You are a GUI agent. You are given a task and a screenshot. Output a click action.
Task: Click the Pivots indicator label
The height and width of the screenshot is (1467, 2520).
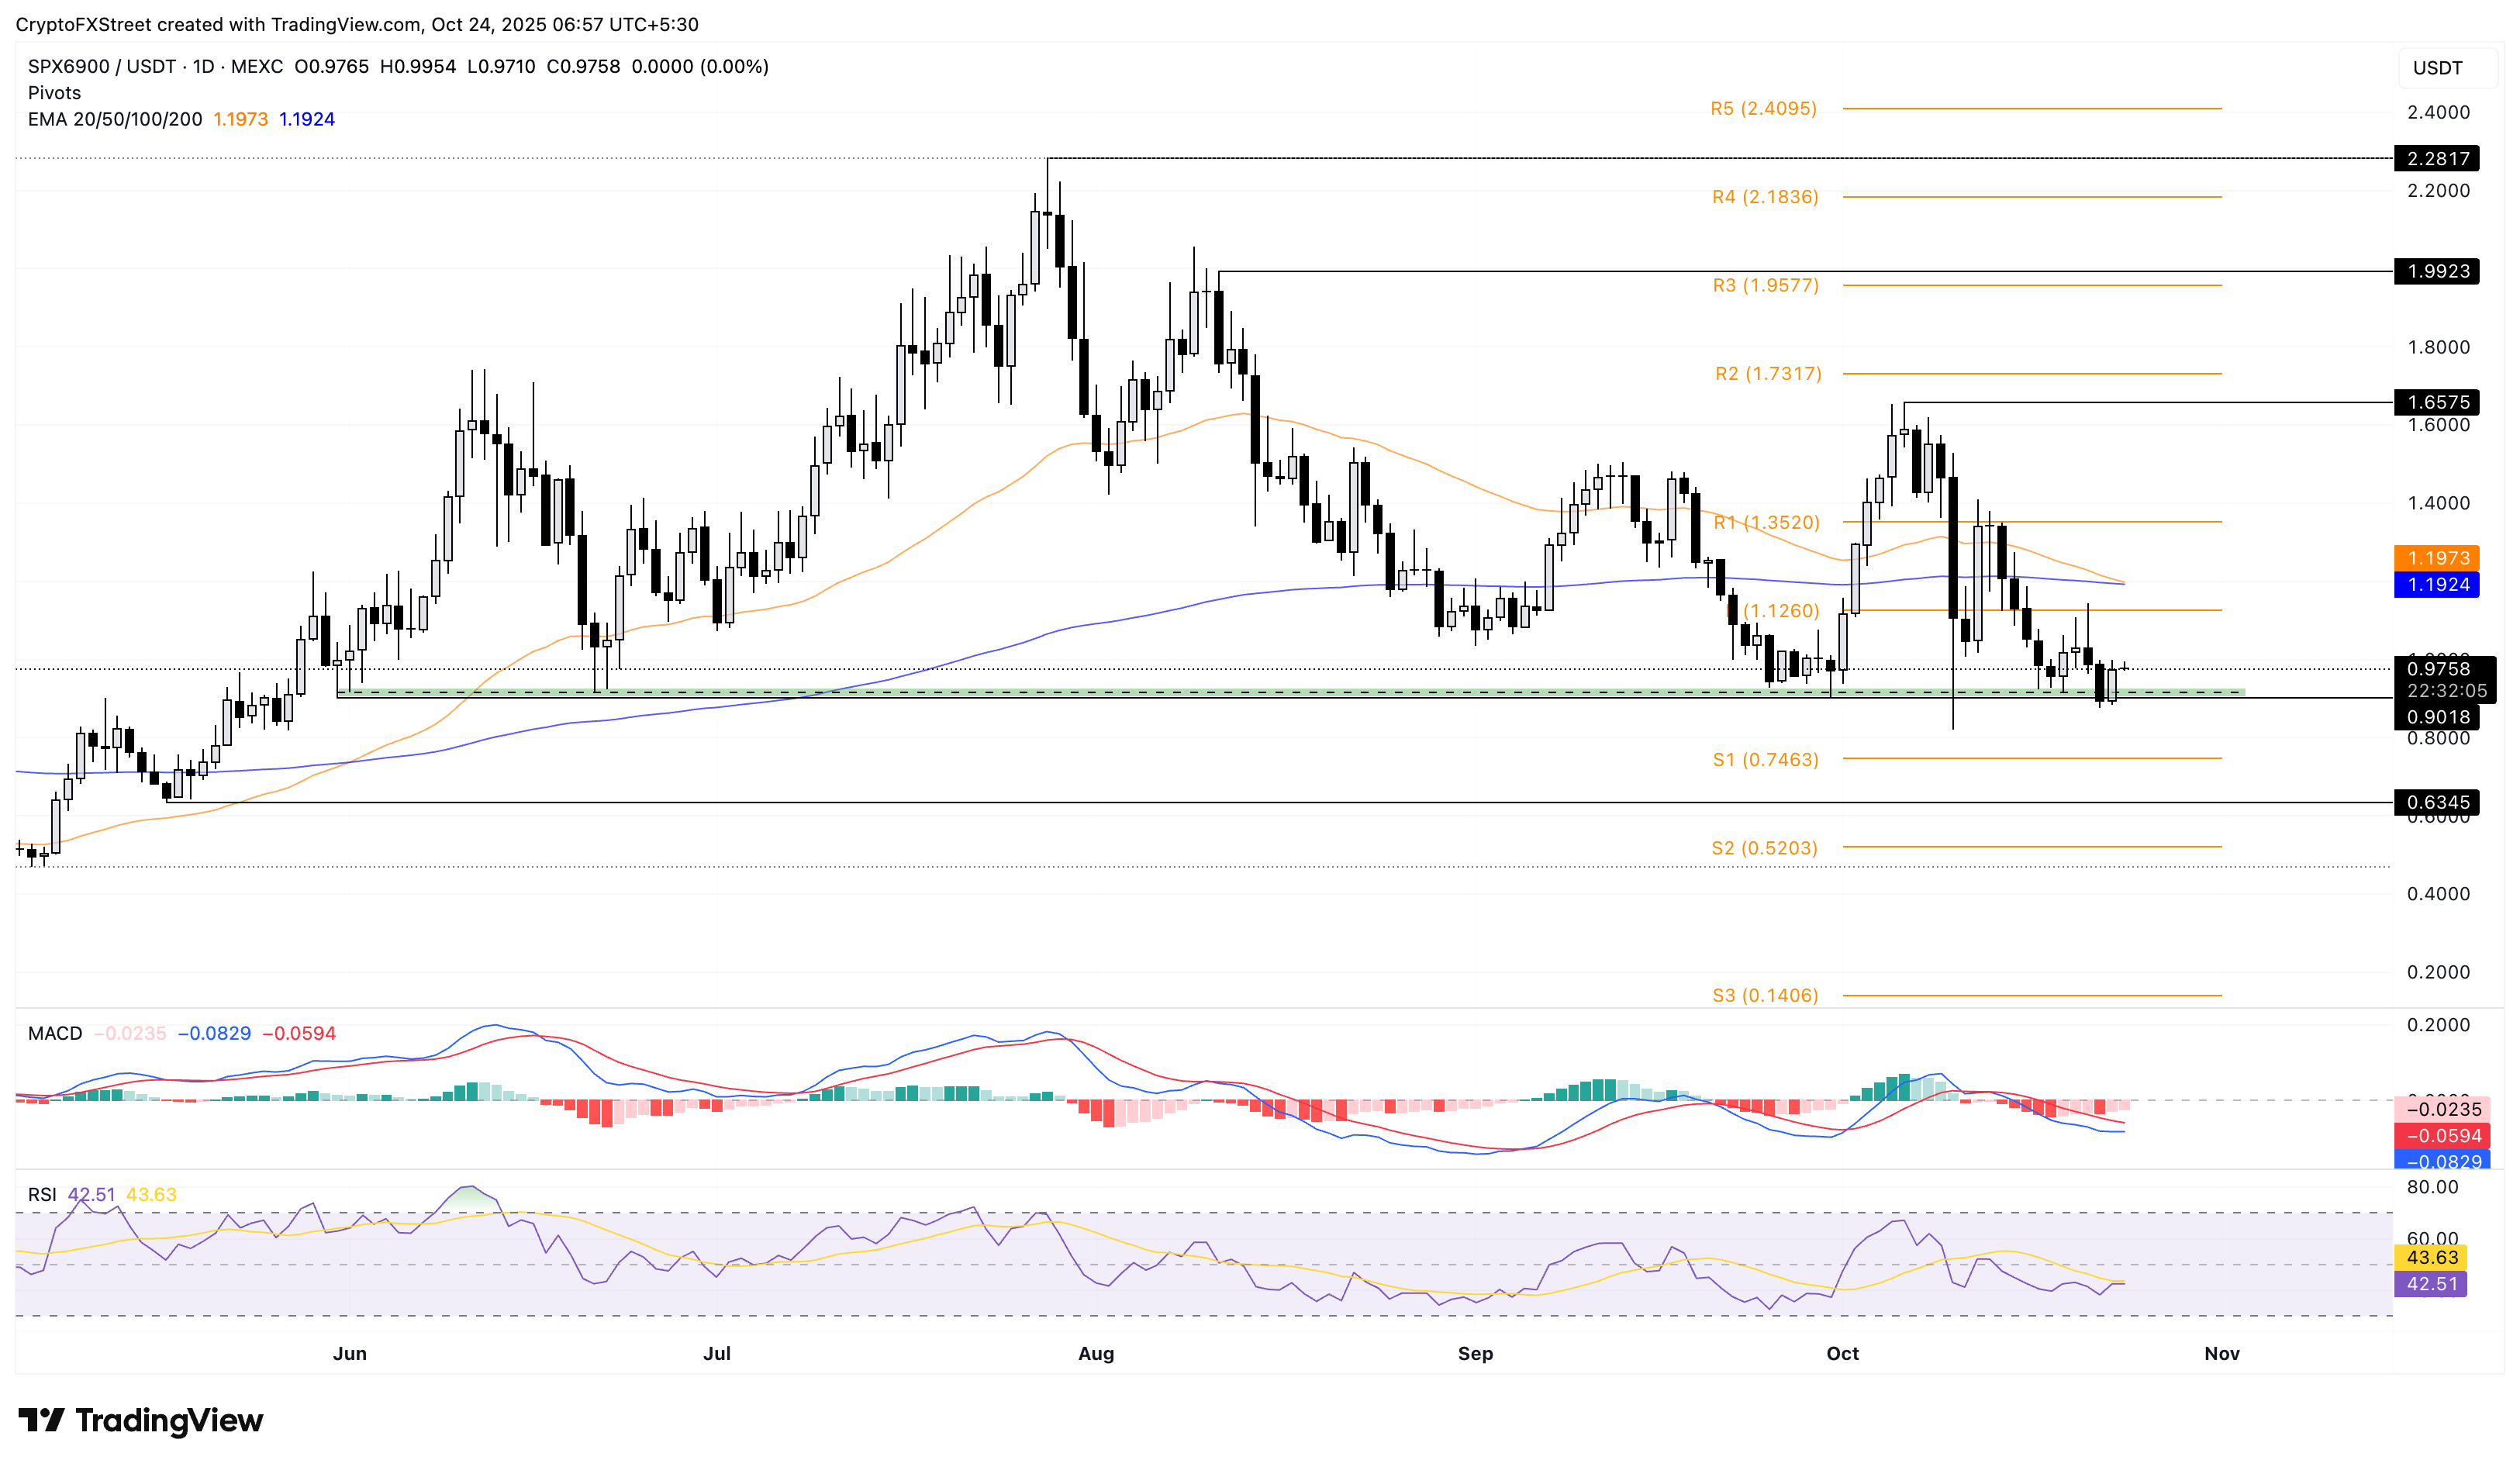(x=54, y=93)
